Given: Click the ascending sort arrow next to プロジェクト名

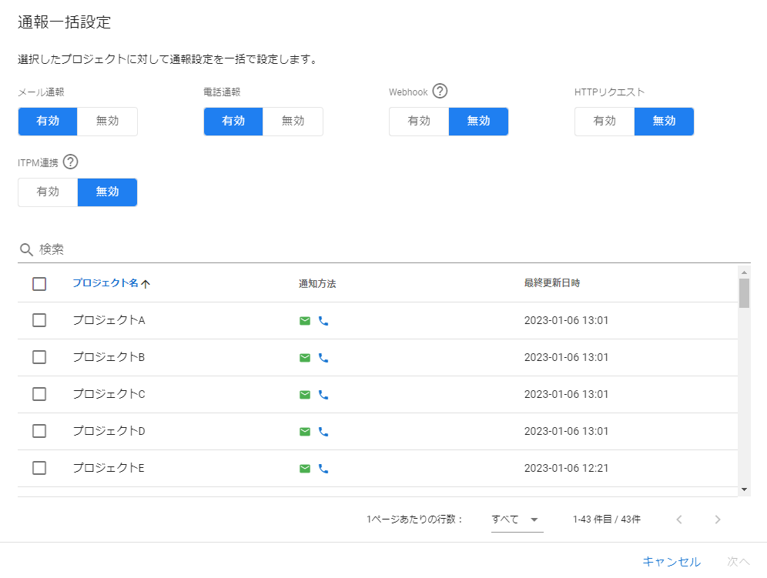Looking at the screenshot, I should click(x=146, y=283).
